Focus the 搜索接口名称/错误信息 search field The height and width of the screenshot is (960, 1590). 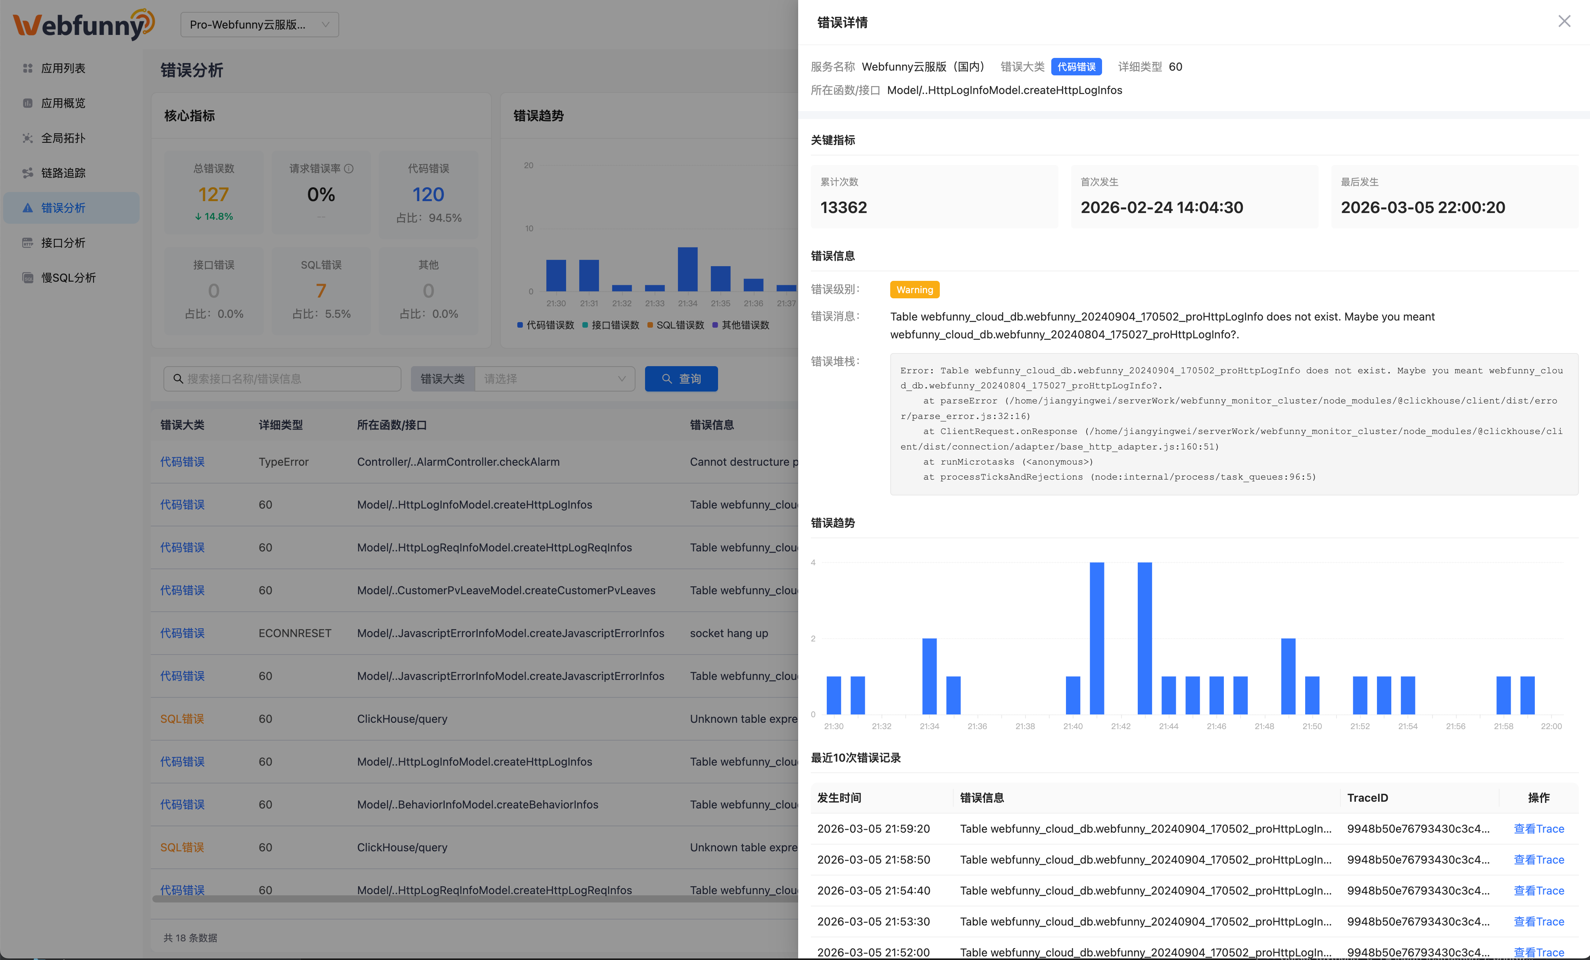[287, 379]
